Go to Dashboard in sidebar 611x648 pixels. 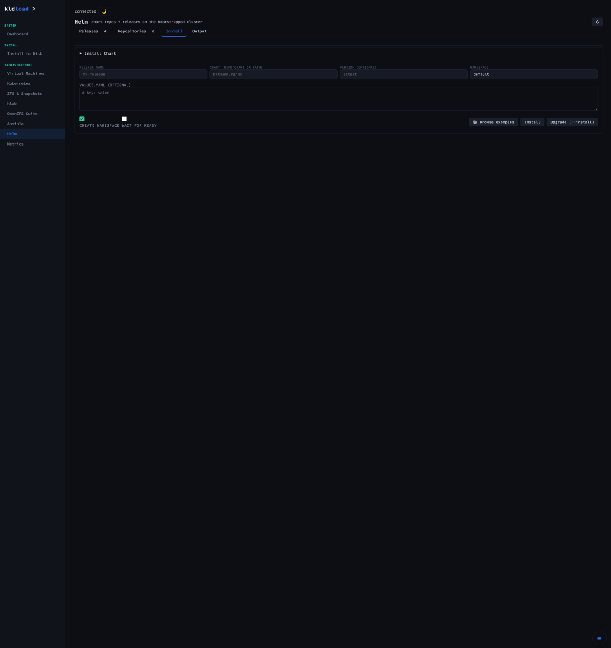[x=32, y=34]
